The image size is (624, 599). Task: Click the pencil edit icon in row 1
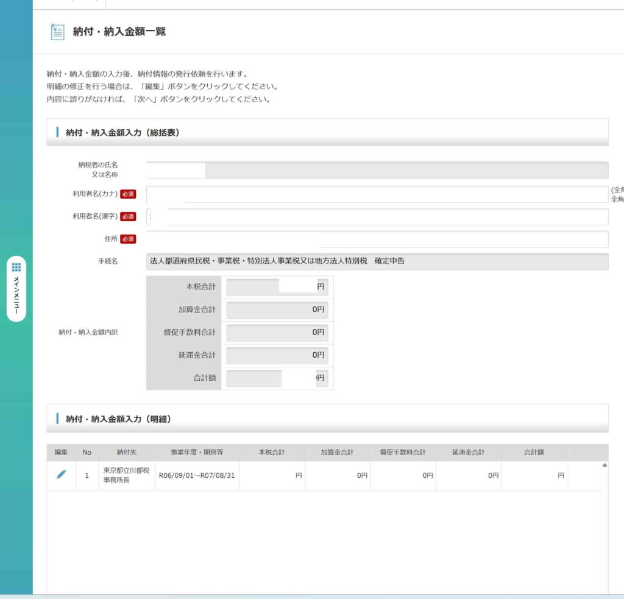[61, 475]
